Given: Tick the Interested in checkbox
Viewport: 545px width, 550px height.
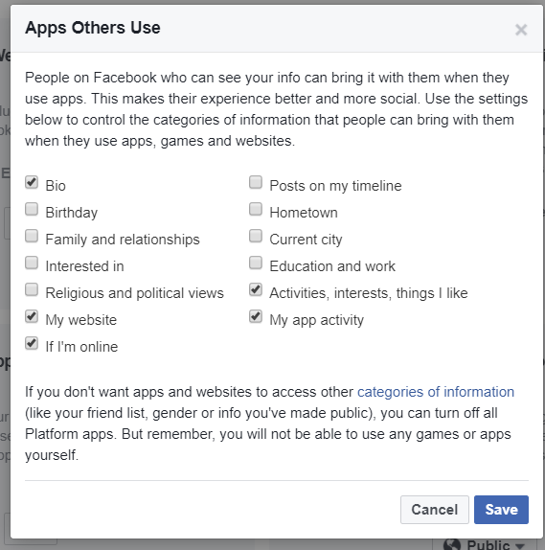Looking at the screenshot, I should tap(32, 263).
